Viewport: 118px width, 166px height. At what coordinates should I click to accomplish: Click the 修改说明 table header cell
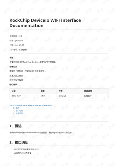click(95, 91)
